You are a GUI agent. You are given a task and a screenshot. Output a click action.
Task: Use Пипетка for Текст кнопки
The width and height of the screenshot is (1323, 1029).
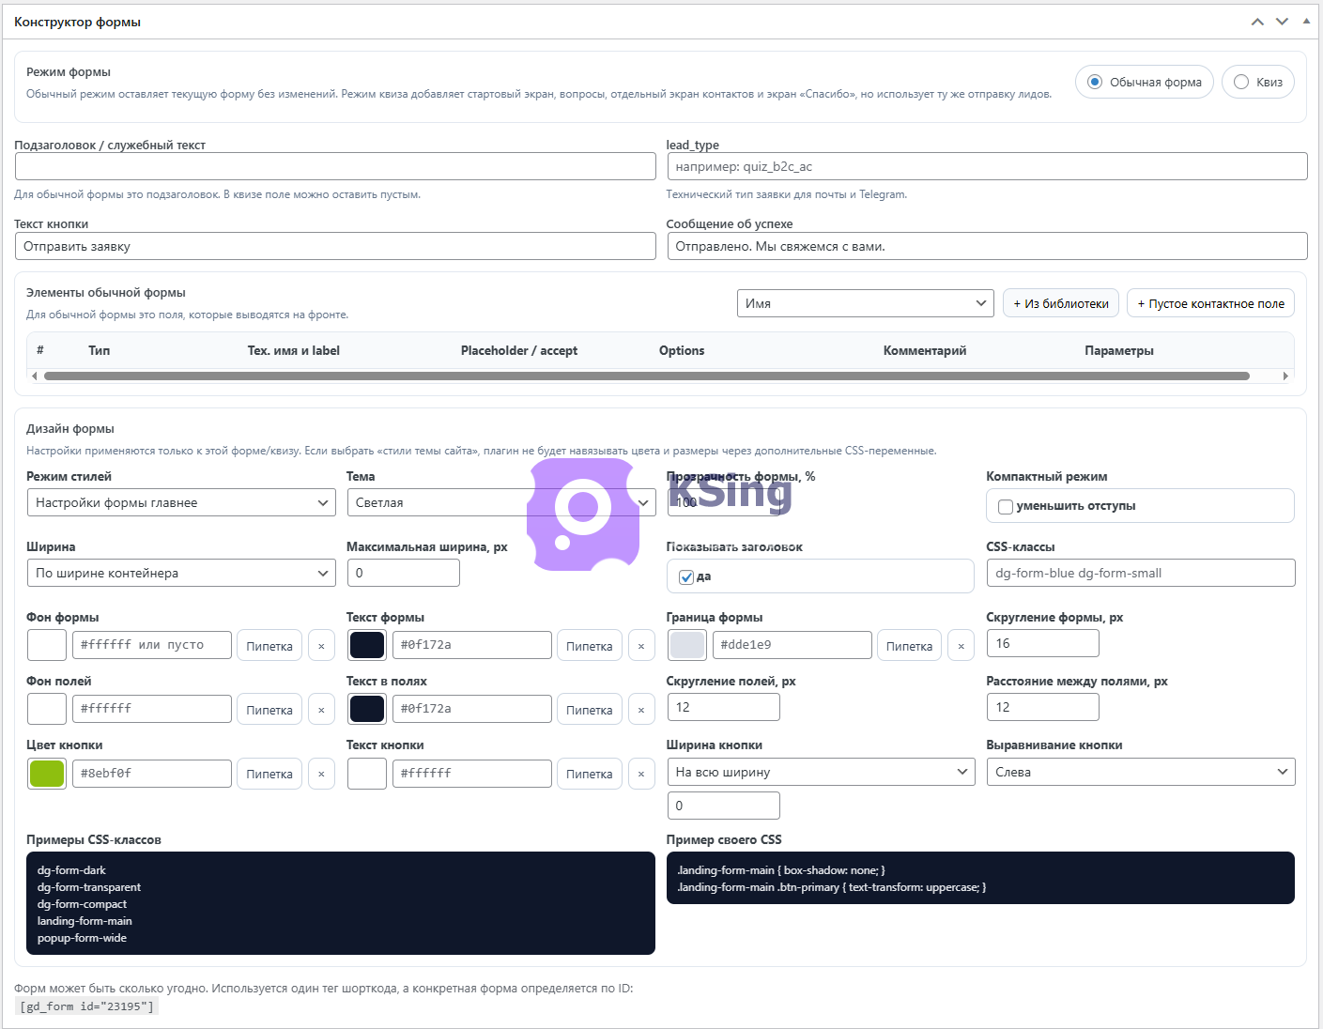pyautogui.click(x=590, y=774)
